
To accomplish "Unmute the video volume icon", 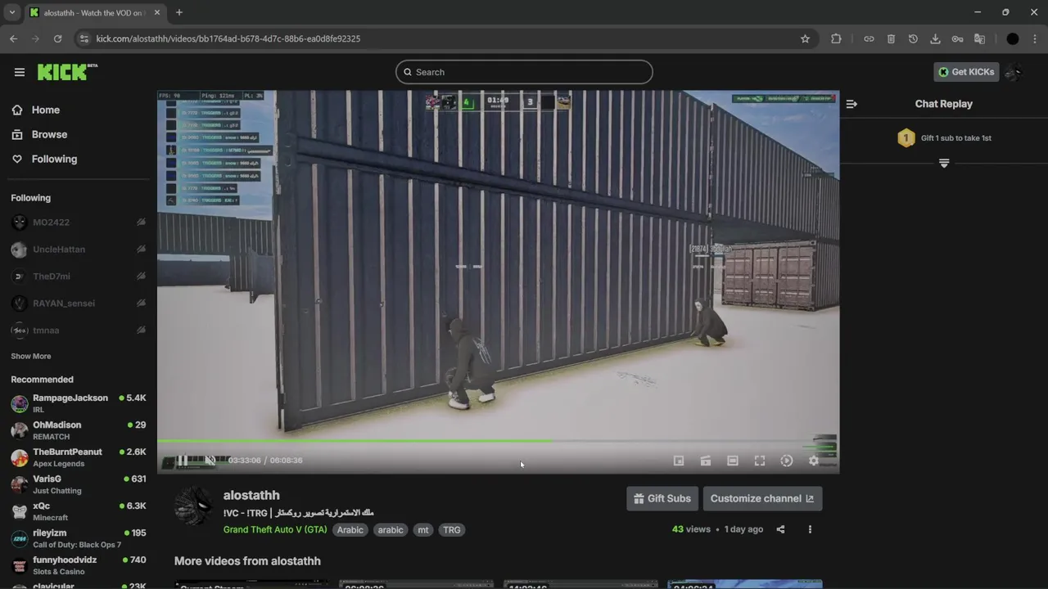I will point(210,461).
